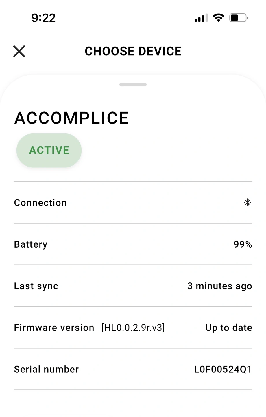This screenshot has width=266, height=417.
Task: Tap the phone battery status icon
Action: tap(239, 18)
